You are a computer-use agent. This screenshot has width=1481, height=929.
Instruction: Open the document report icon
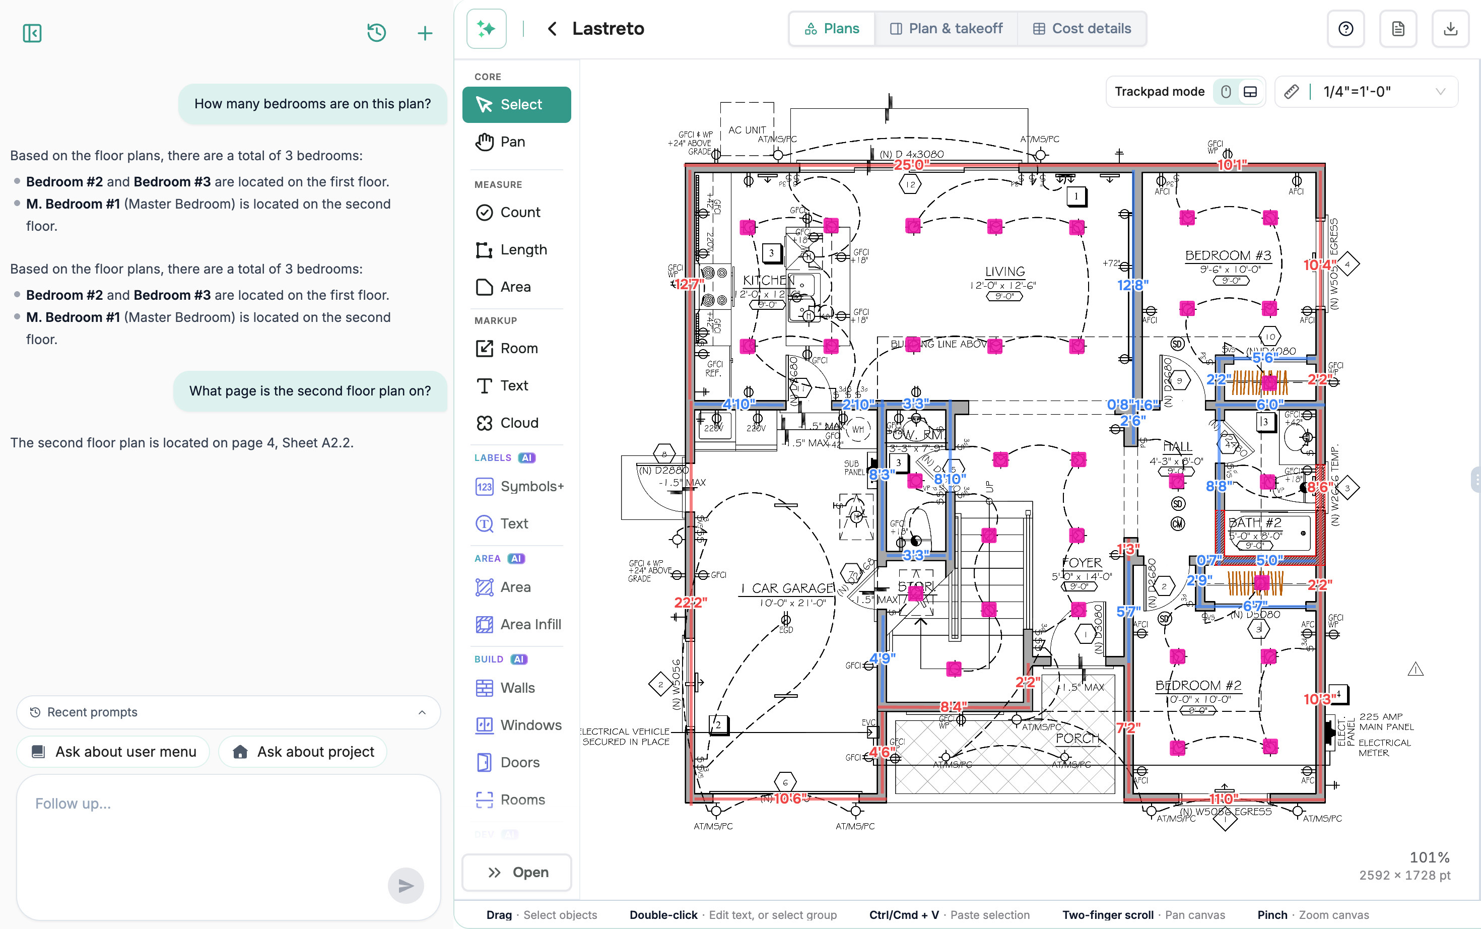pos(1398,29)
